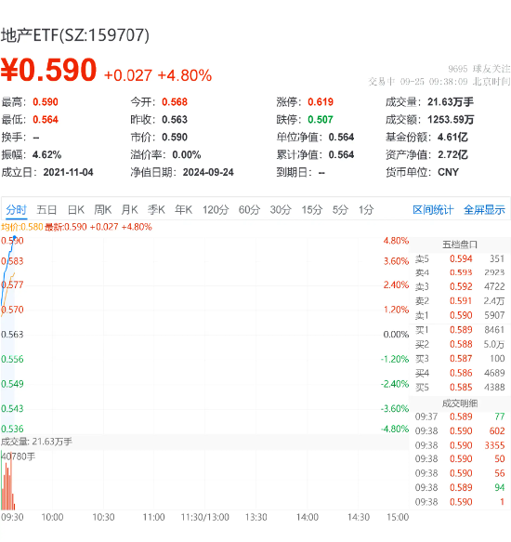Click the 振幅 value 4.62%
Image resolution: width=511 pixels, height=542 pixels.
[47, 154]
